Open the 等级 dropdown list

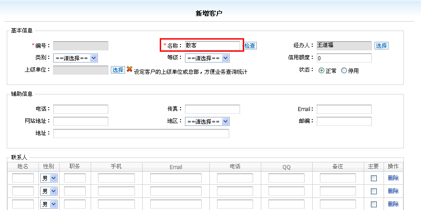pos(207,58)
